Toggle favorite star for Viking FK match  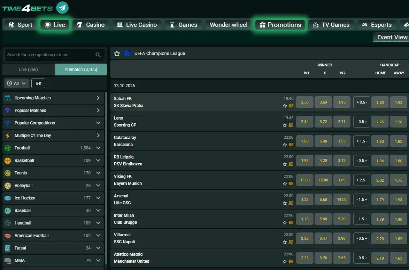click(285, 184)
